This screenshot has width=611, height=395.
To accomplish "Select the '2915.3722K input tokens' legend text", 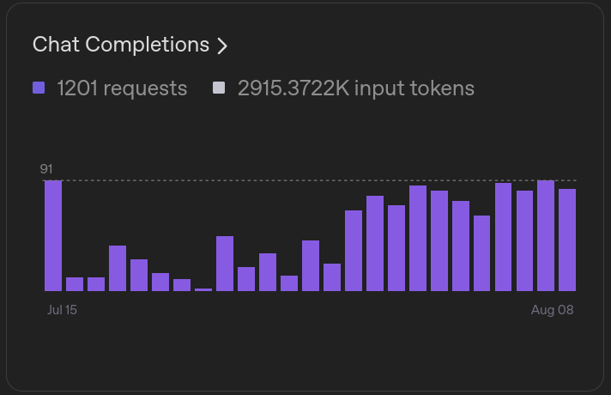I will [x=356, y=88].
